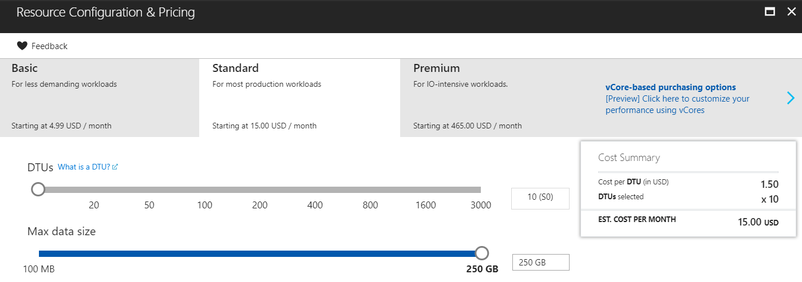Click the 100 MB end of data size slider
The image size is (802, 282).
click(40, 253)
